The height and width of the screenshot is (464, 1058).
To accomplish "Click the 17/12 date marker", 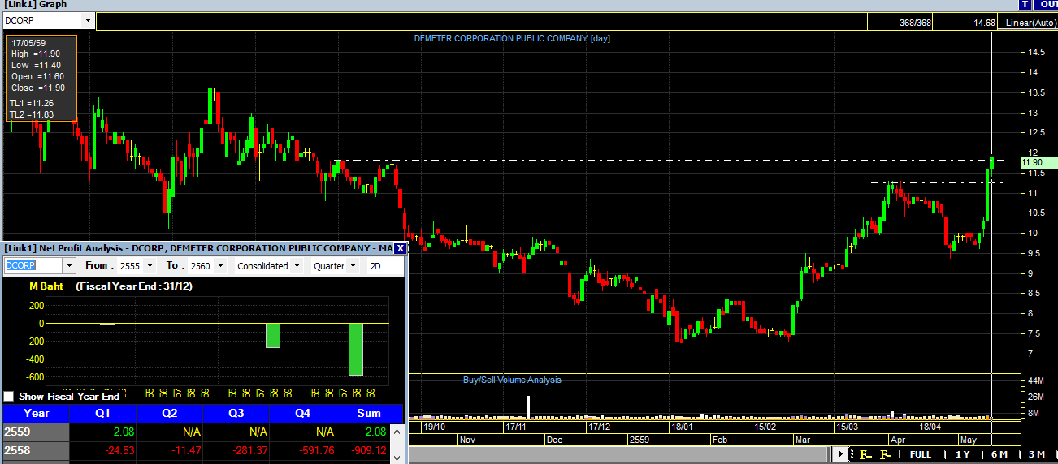I will (x=600, y=426).
